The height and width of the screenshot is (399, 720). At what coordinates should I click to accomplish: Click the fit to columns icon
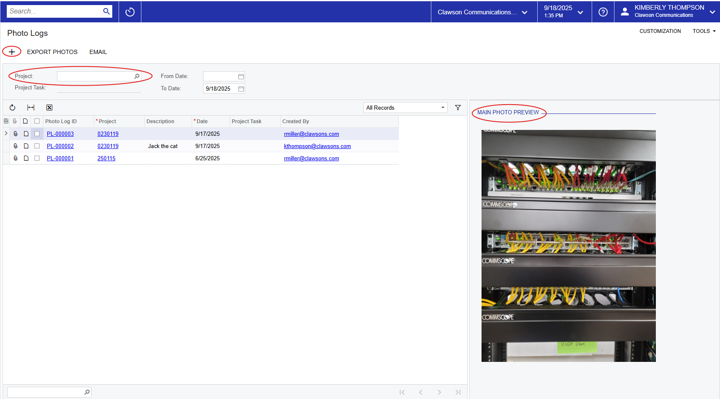pos(31,108)
